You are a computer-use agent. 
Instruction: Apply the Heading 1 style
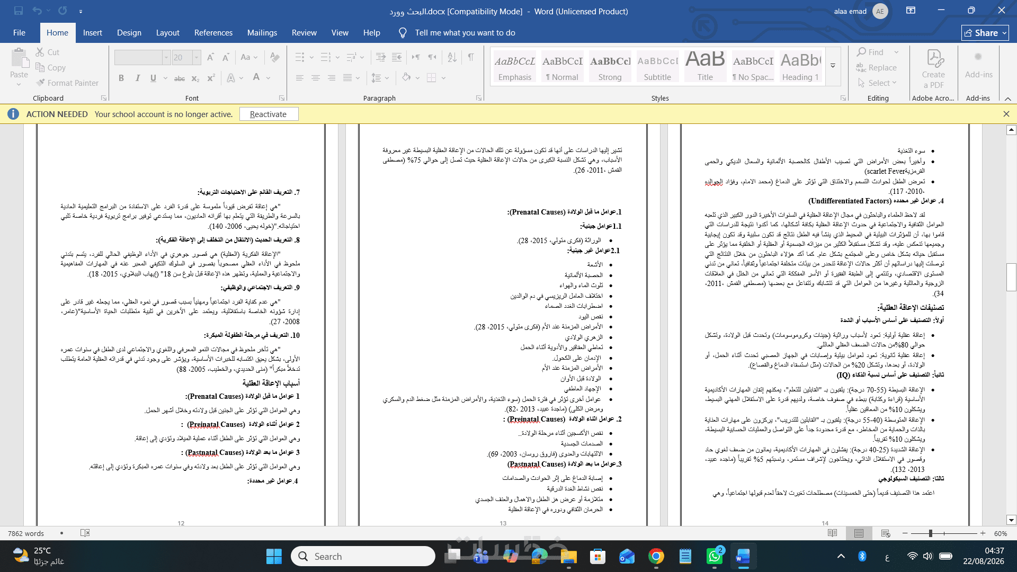[800, 66]
